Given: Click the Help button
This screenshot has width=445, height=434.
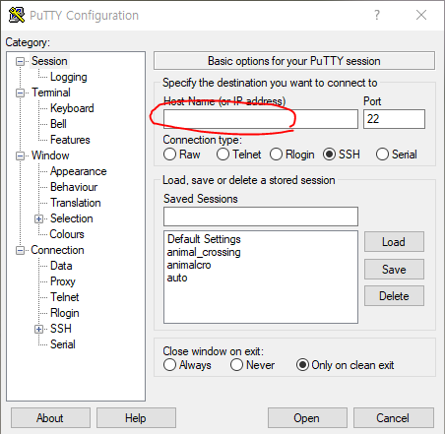Looking at the screenshot, I should pos(136,418).
